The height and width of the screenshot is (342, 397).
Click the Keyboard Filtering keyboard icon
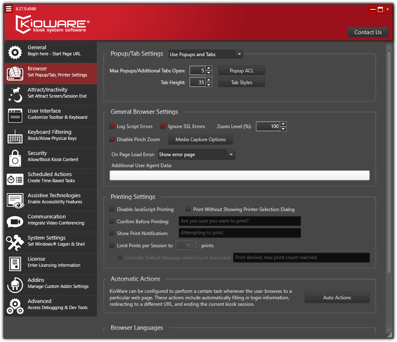[x=15, y=137]
